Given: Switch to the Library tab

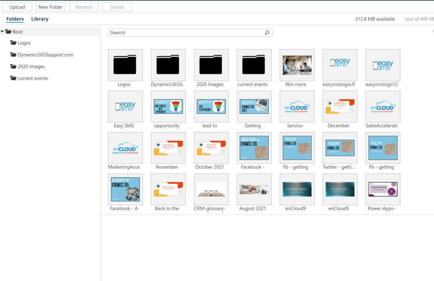Looking at the screenshot, I should pyautogui.click(x=39, y=19).
